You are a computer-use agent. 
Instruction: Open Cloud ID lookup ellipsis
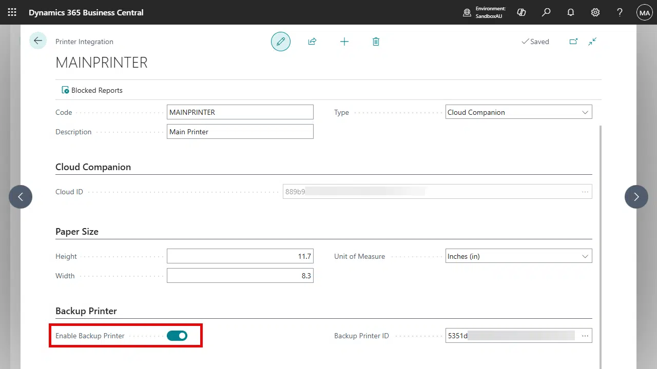585,192
